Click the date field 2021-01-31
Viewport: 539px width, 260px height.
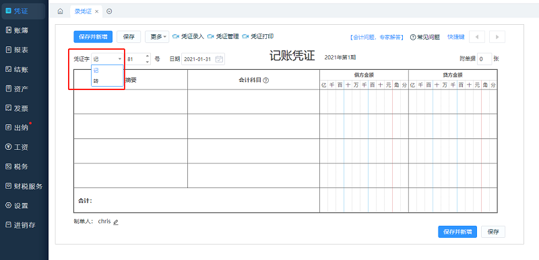click(x=197, y=59)
